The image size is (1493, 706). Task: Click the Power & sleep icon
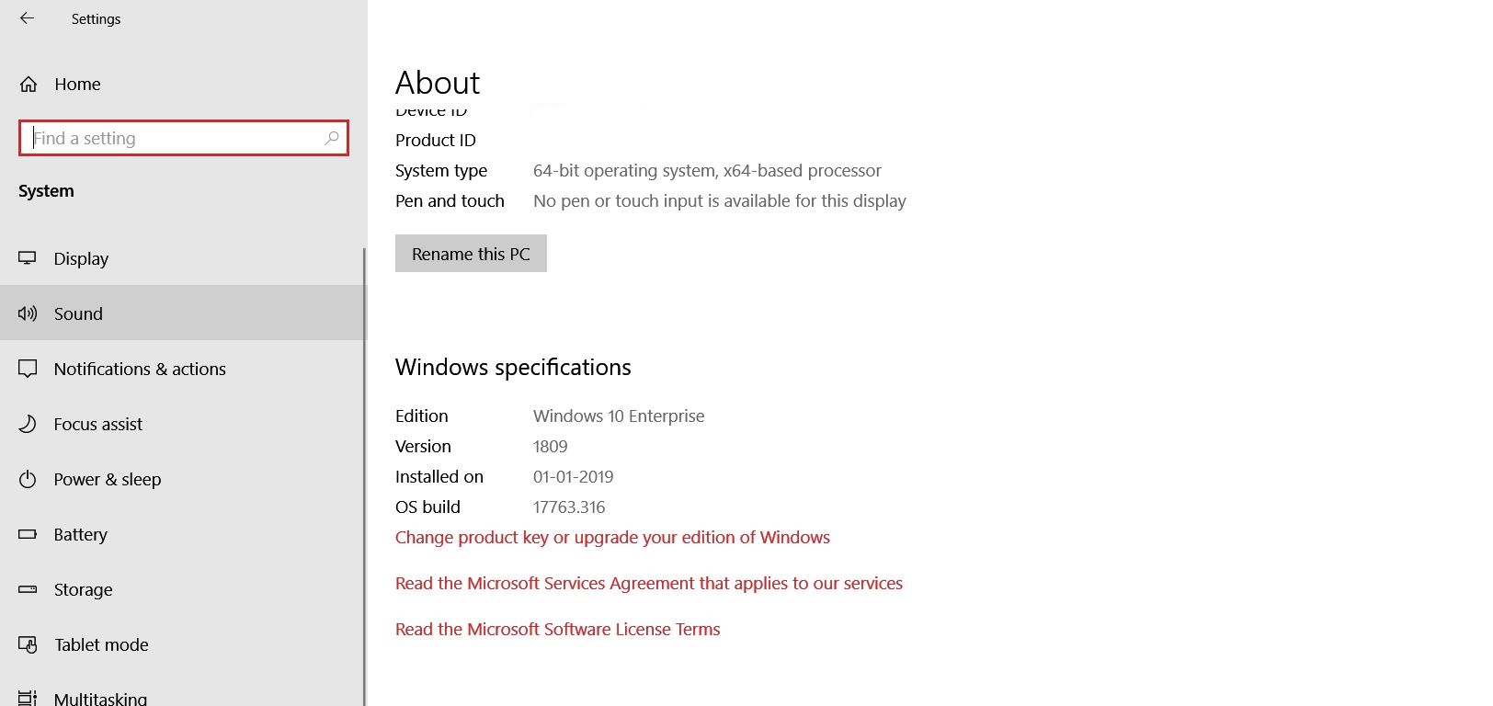tap(28, 479)
